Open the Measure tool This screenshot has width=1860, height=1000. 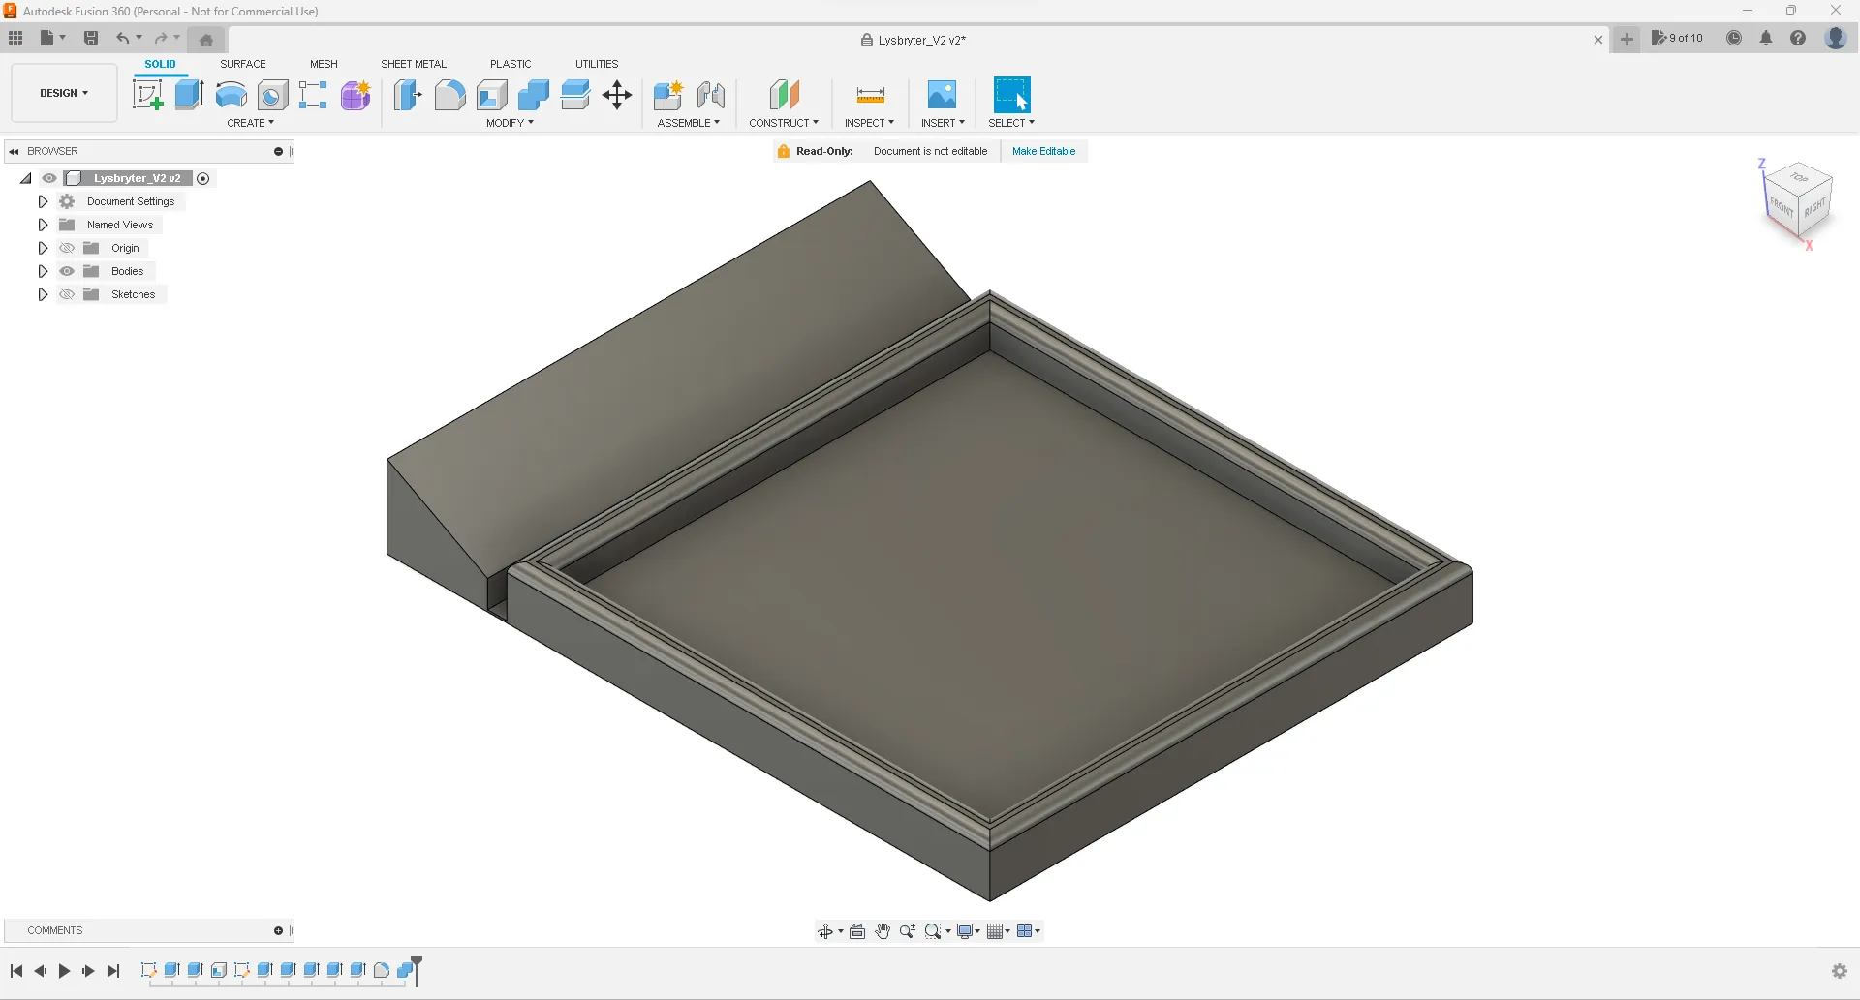pos(870,95)
